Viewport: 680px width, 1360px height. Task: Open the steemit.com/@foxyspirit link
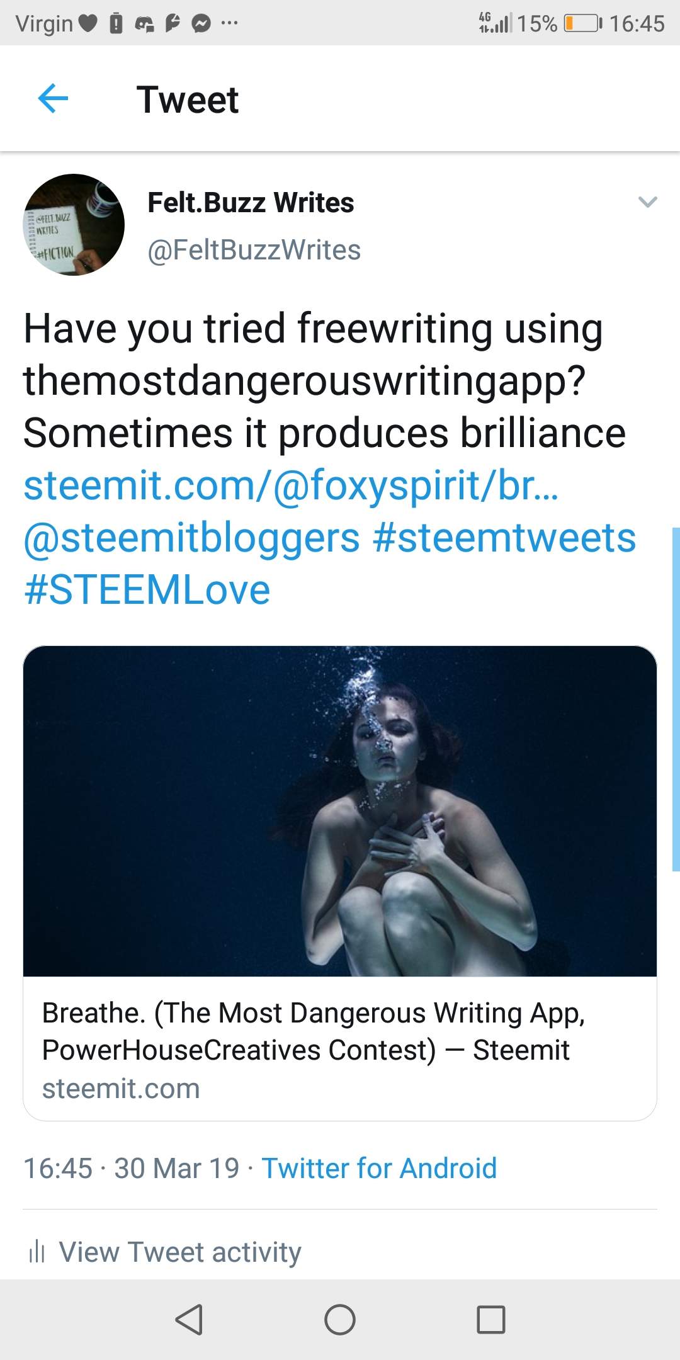click(x=291, y=485)
